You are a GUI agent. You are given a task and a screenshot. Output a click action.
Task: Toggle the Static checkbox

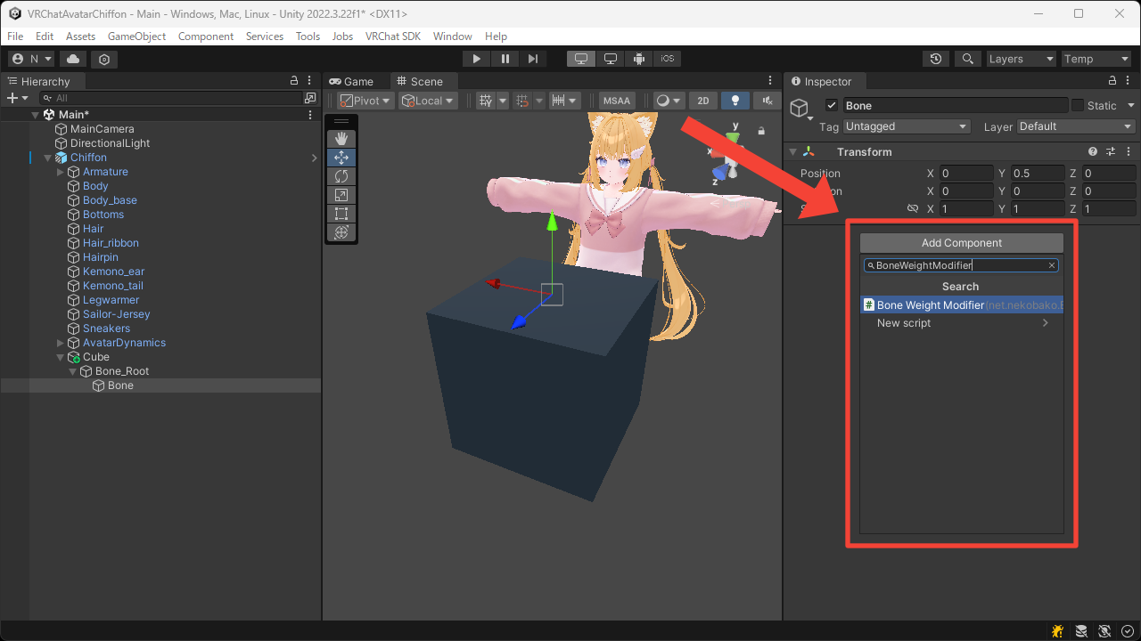pyautogui.click(x=1078, y=105)
